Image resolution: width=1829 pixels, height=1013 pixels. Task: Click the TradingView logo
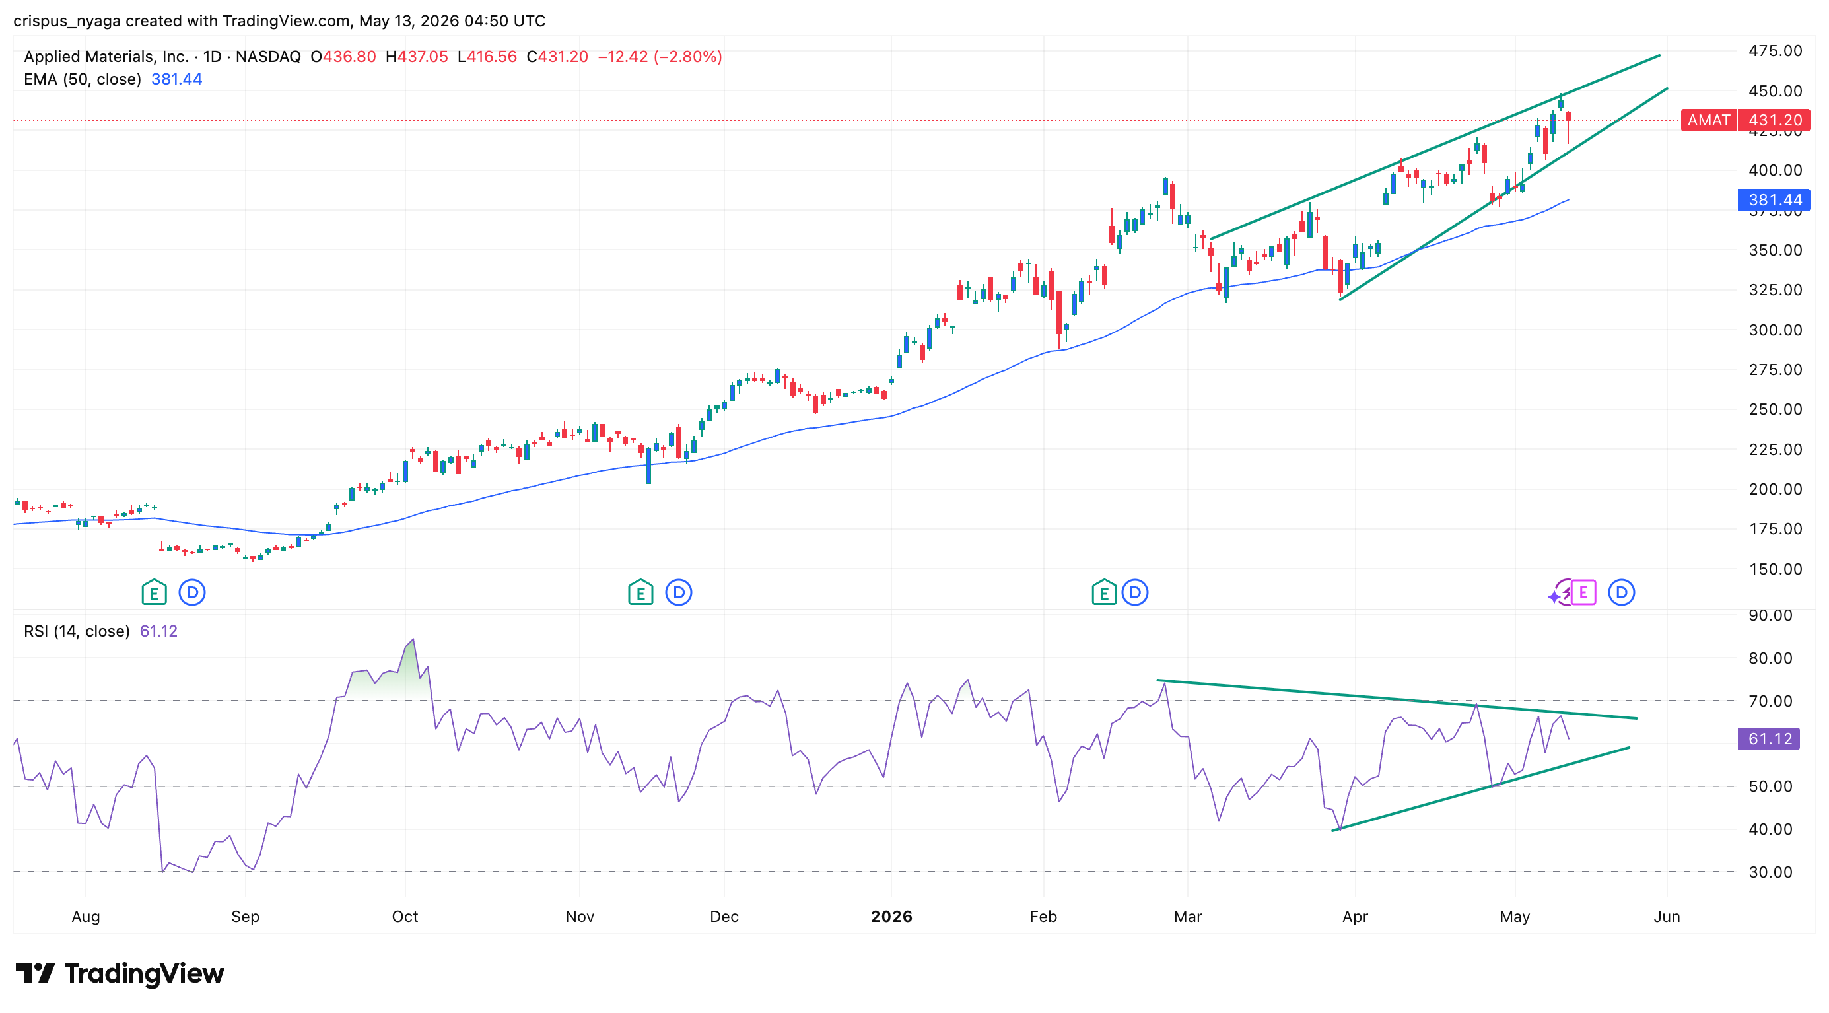120,973
